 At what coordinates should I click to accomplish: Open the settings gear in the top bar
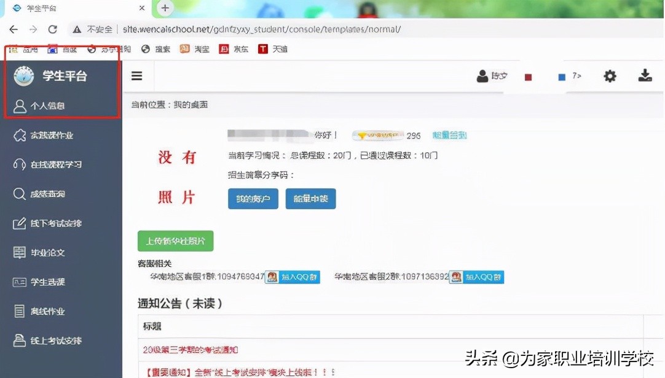pyautogui.click(x=610, y=75)
